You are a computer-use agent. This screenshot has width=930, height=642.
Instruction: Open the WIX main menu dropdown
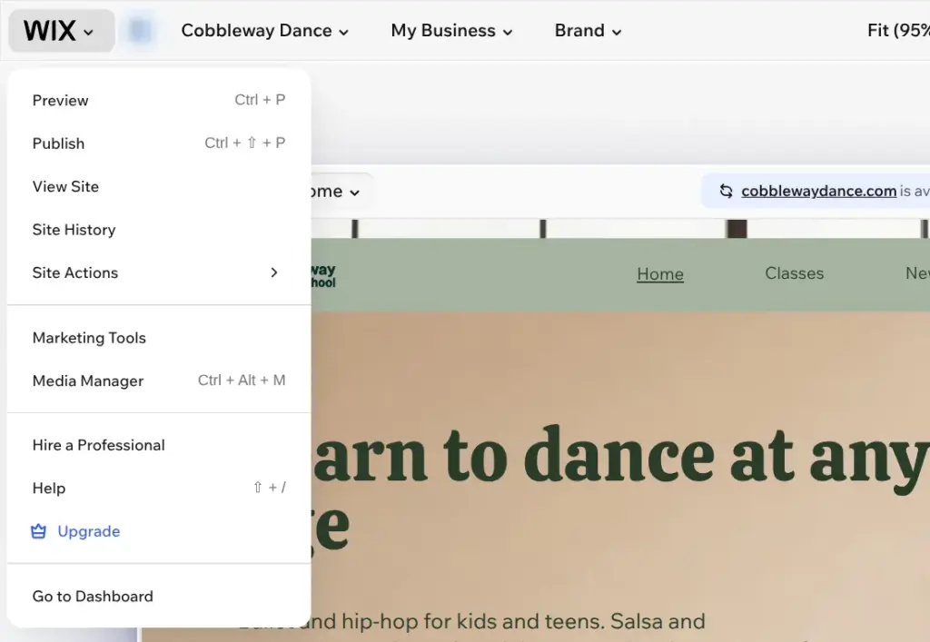(x=61, y=31)
